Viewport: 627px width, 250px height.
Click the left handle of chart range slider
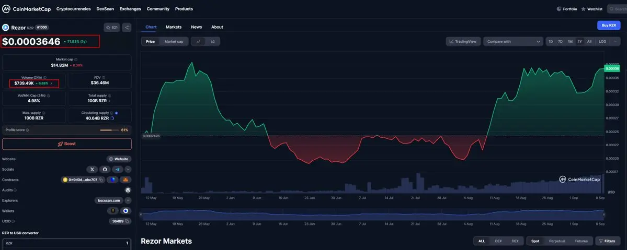(x=140, y=215)
